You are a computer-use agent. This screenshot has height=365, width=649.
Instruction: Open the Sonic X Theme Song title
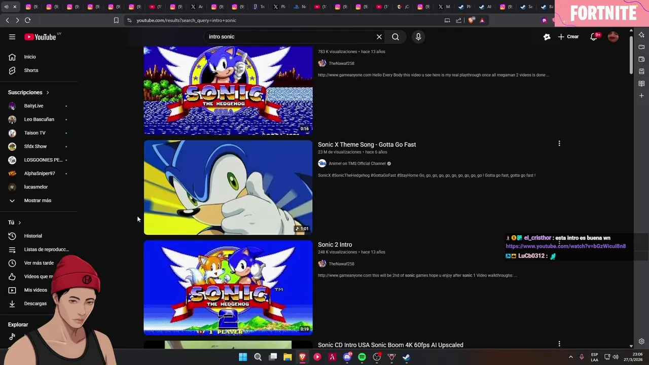click(367, 144)
